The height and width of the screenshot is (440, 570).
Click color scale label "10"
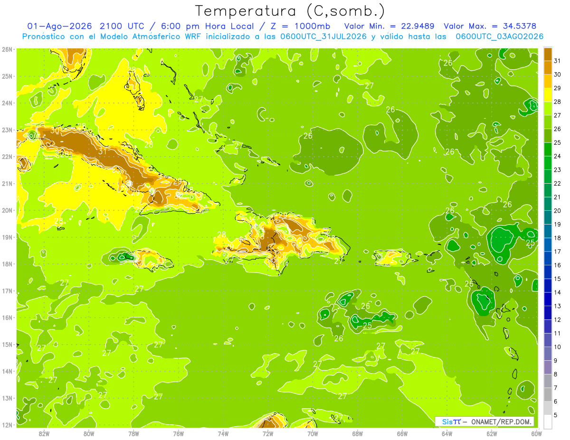[558, 346]
